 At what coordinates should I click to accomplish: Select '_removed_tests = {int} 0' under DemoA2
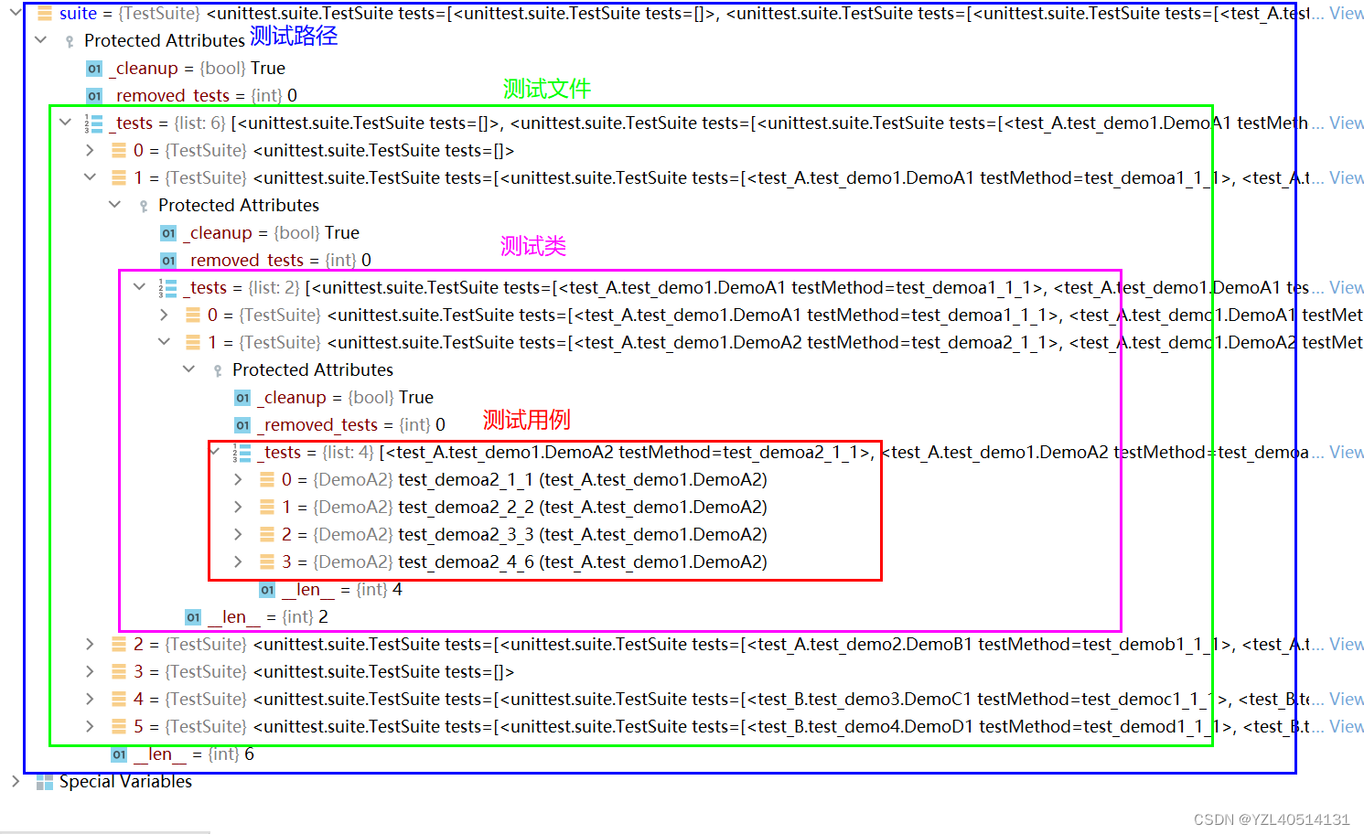point(351,424)
